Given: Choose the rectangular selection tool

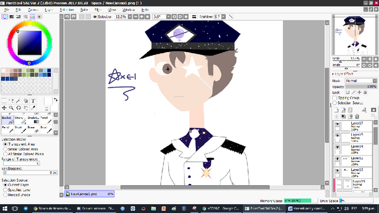Looking at the screenshot, I should [4, 101].
